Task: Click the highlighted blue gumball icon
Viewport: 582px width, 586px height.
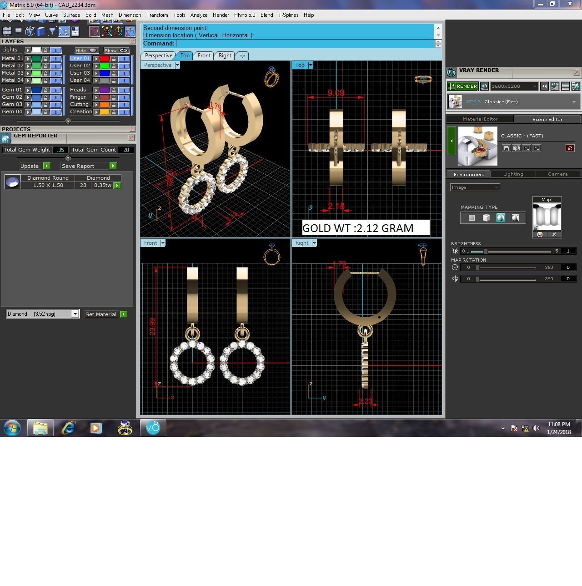Action: [130, 31]
